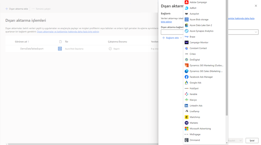This screenshot has width=261, height=145.
Task: Click the Autopilot icon in list
Action: tap(186, 14)
